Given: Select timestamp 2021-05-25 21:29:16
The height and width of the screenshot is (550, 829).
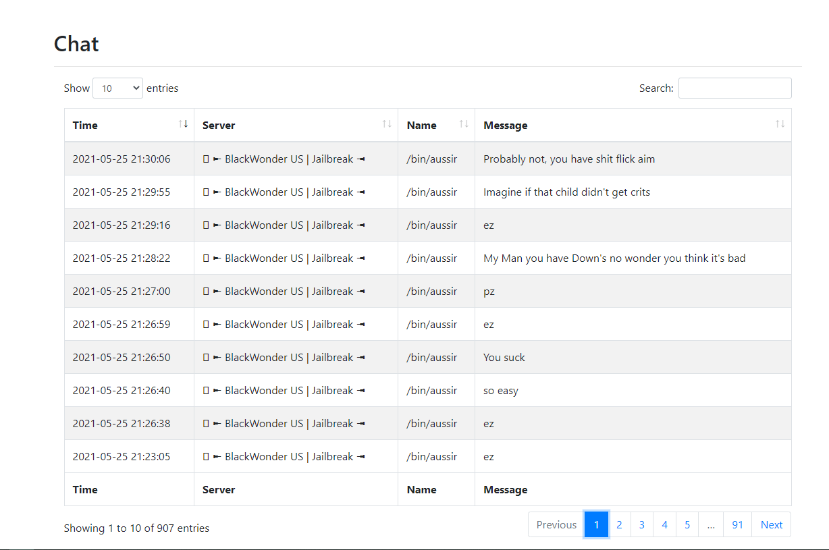Looking at the screenshot, I should pyautogui.click(x=122, y=225).
